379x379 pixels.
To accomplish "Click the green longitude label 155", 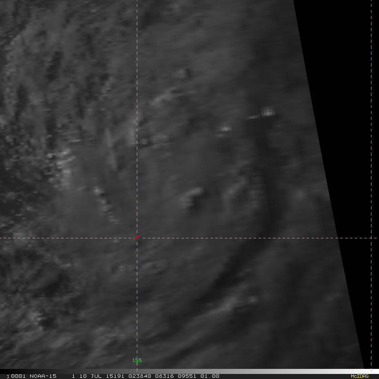I will 137,360.
